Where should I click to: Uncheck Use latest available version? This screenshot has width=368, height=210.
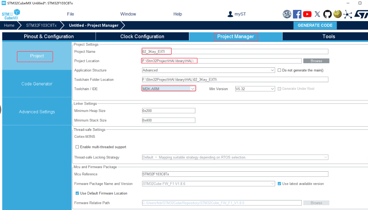pyautogui.click(x=279, y=184)
